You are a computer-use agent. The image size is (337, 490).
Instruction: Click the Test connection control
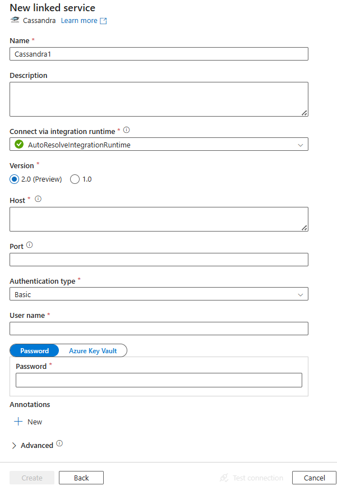256,478
